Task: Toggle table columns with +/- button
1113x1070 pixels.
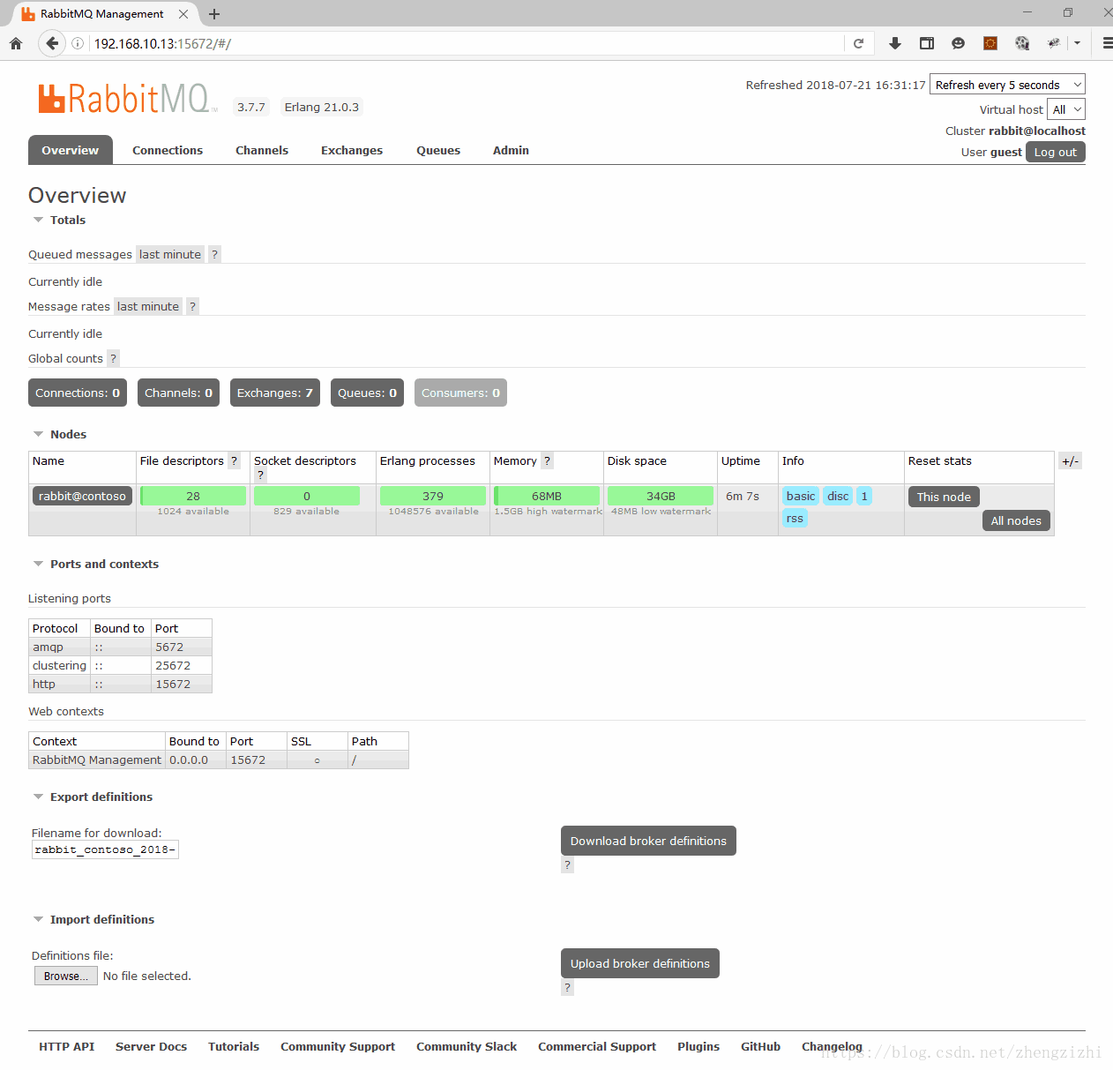Action: point(1070,461)
